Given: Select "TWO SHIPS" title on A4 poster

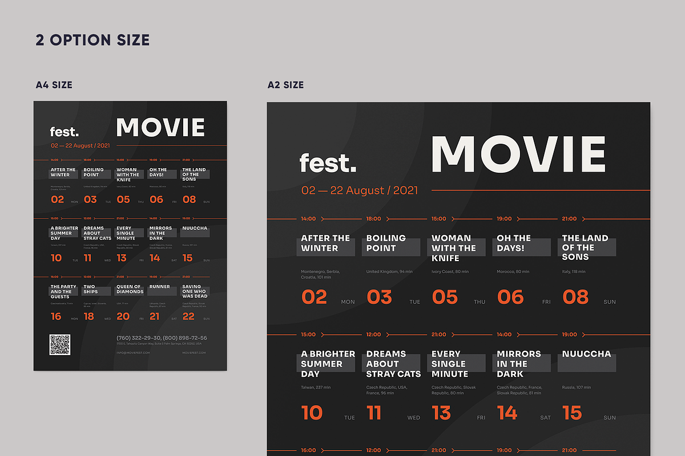Looking at the screenshot, I should click(x=90, y=290).
